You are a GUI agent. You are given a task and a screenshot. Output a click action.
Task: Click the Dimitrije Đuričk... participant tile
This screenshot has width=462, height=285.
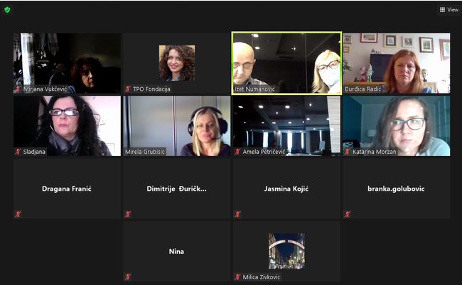(x=177, y=189)
